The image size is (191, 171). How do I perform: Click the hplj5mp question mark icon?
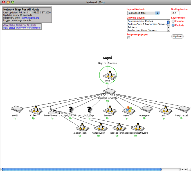point(89,109)
